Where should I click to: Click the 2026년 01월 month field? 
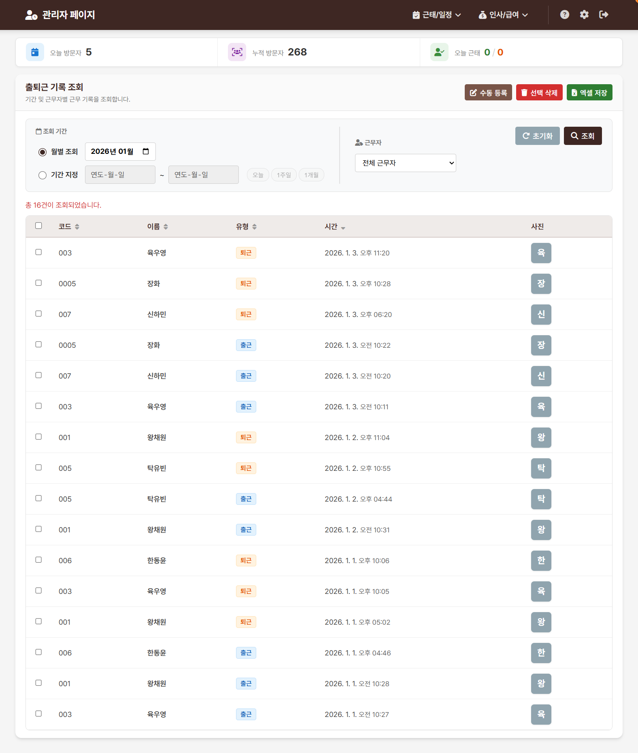coord(120,151)
